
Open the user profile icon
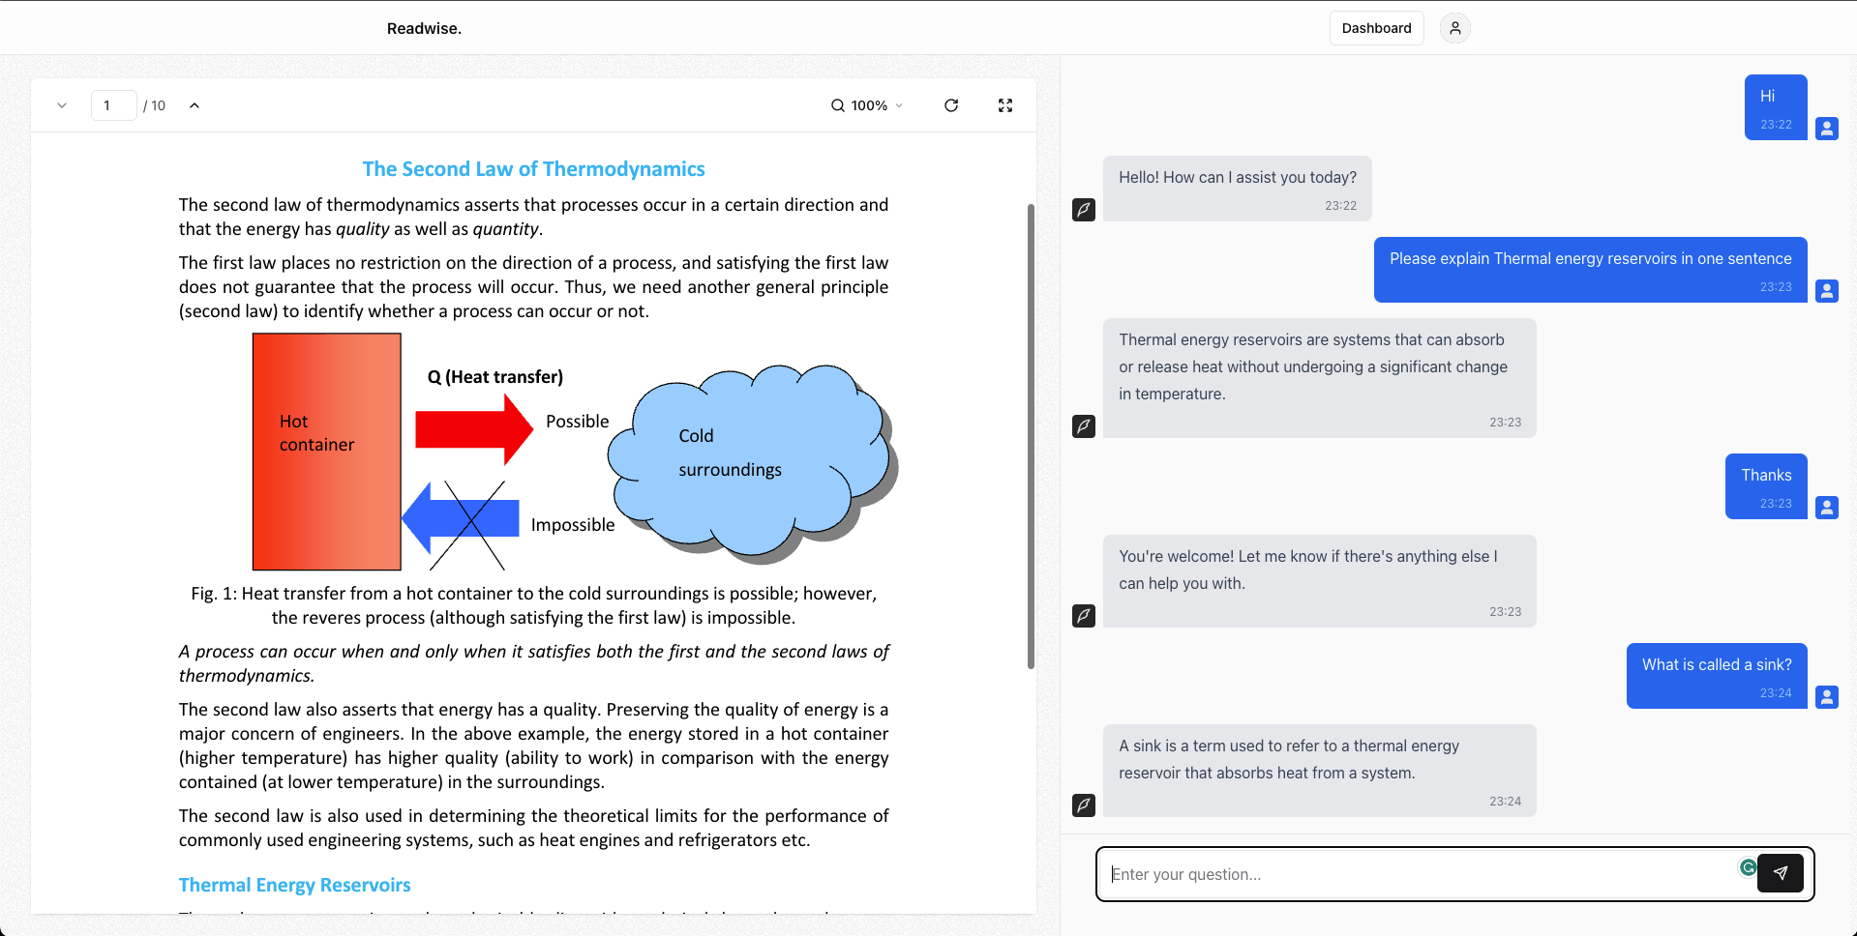(1454, 28)
